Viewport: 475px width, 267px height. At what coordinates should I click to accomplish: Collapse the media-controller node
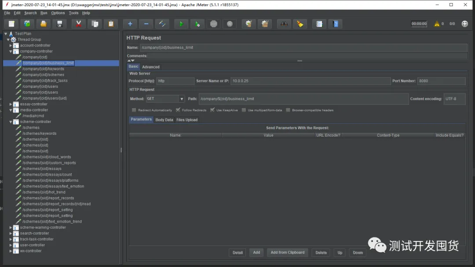coord(11,110)
